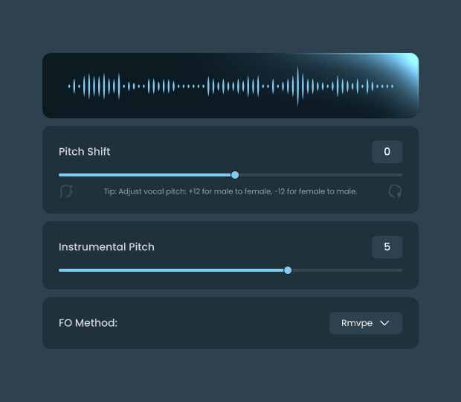This screenshot has height=402, width=461.
Task: Click the male head profile icon
Action: (66, 191)
